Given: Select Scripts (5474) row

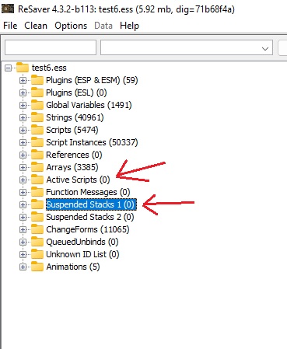Looking at the screenshot, I should tap(72, 130).
